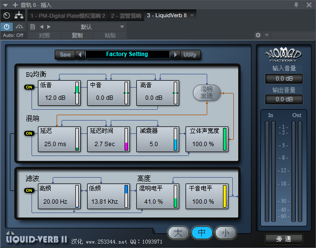Pin the plugin window
Viewport: 316px width, 248px height.
click(296, 5)
